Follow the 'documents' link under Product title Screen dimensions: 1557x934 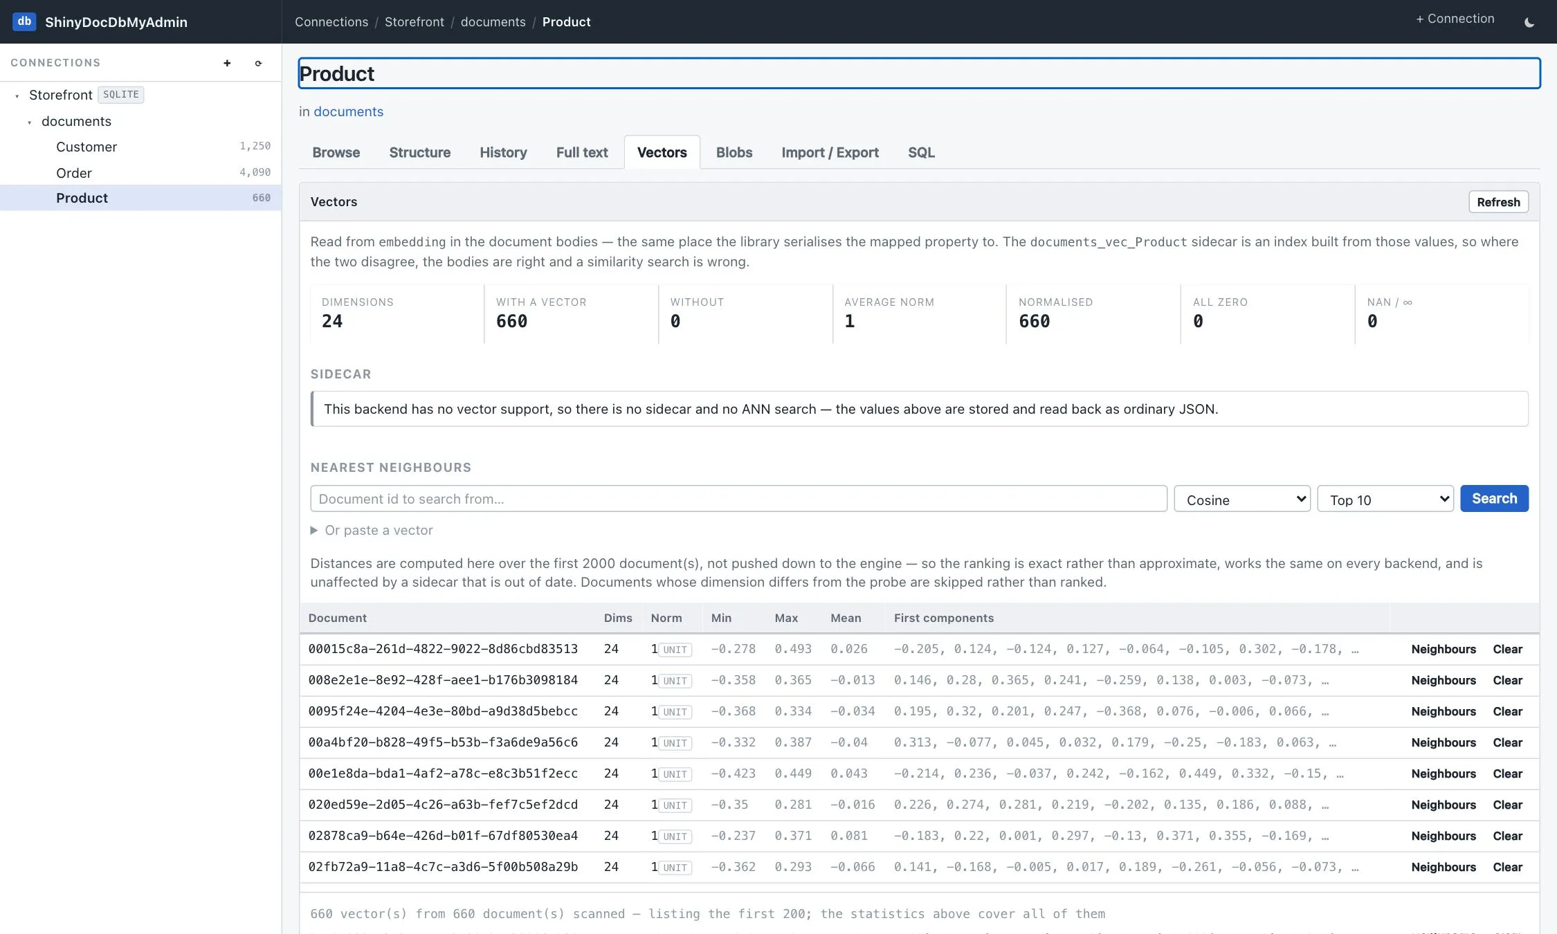pos(348,111)
